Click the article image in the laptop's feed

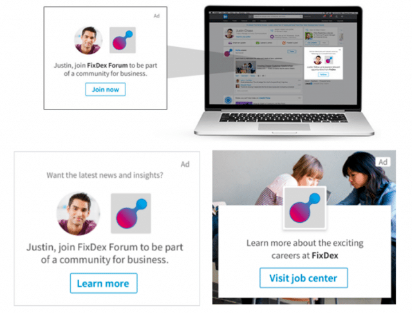[246, 67]
